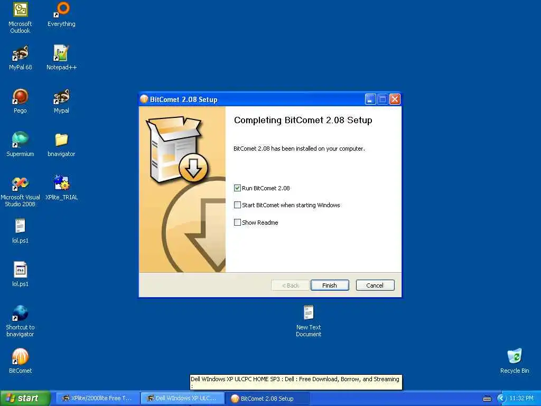Check the Show Readme box
541x406 pixels.
pos(237,223)
